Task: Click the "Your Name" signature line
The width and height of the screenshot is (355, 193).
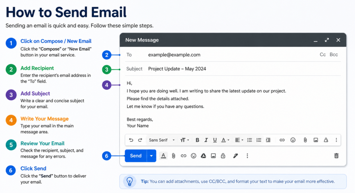Action: [x=138, y=126]
